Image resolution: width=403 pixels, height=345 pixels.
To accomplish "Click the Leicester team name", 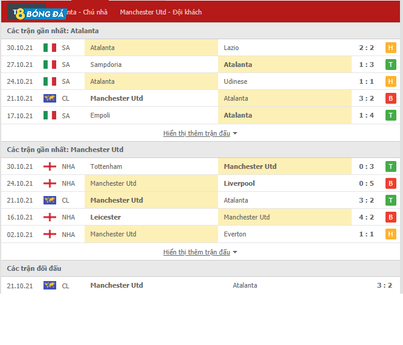I will tap(105, 217).
